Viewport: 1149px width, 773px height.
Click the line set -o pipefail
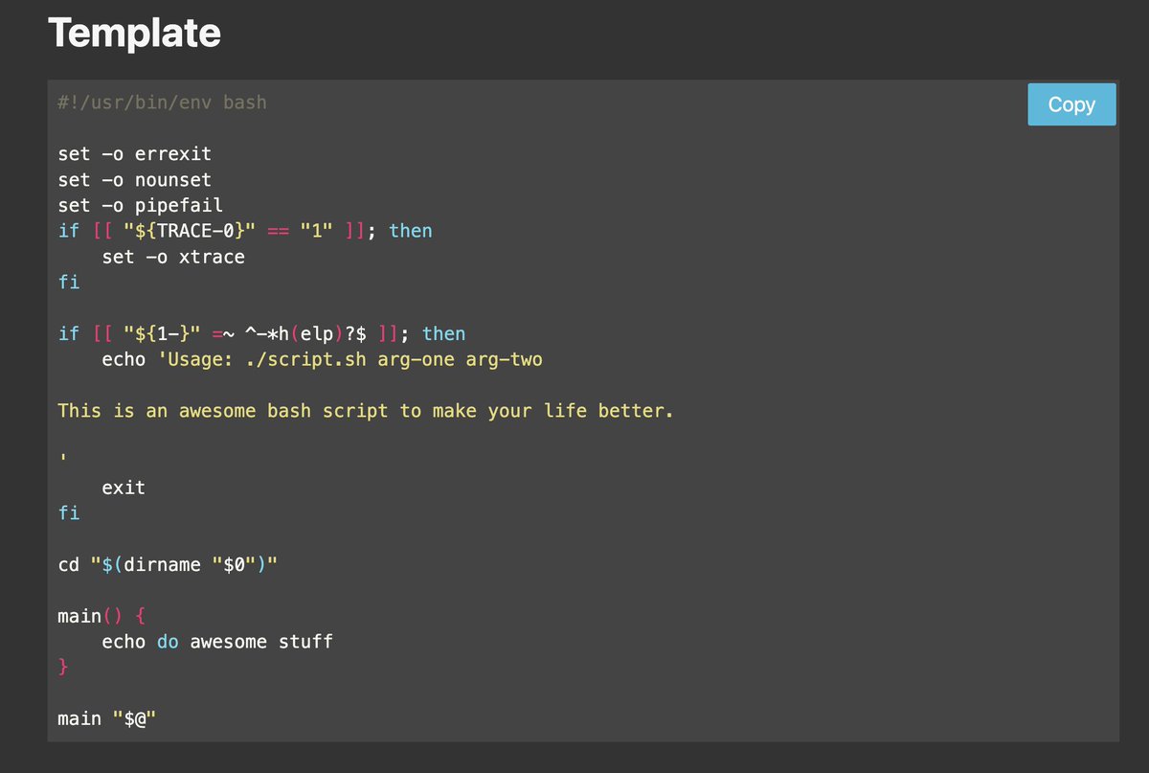point(139,205)
